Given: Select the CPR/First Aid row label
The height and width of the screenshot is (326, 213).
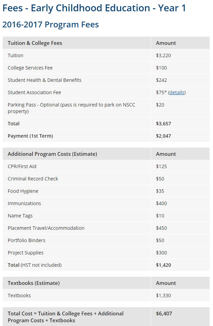Looking at the screenshot, I should coord(22,166).
